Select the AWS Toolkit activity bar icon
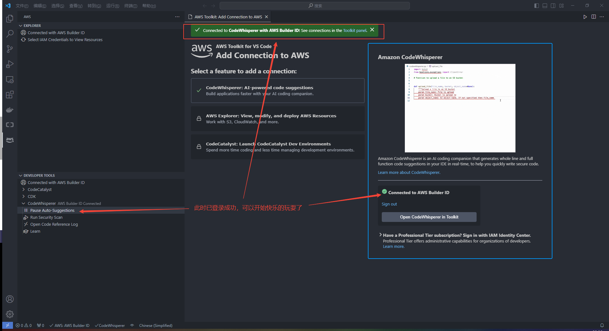609x331 pixels. click(x=10, y=140)
